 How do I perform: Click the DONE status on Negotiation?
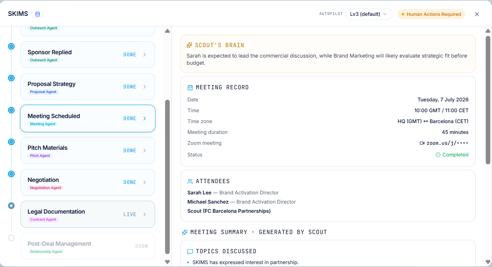click(x=130, y=182)
